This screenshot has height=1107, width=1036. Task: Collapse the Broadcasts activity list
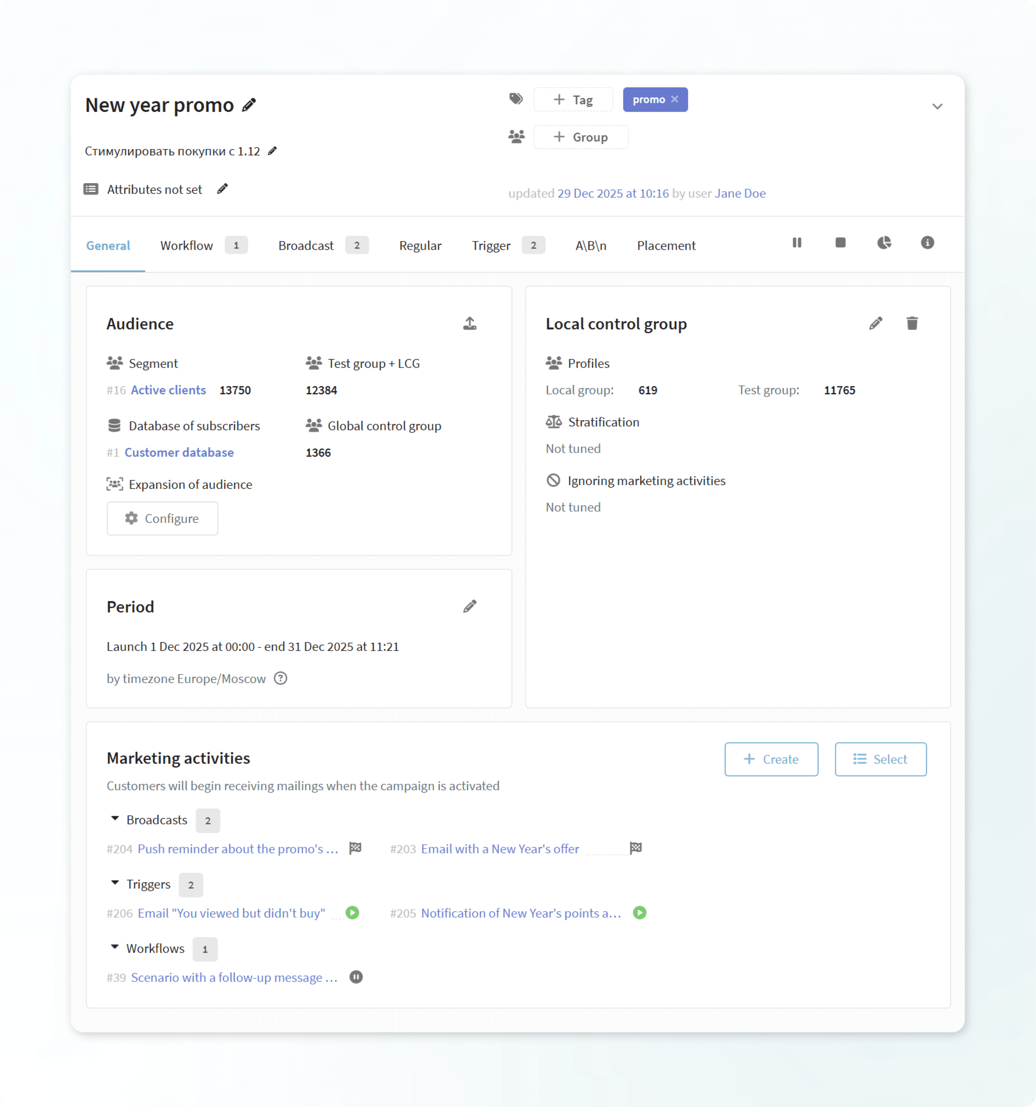point(115,819)
